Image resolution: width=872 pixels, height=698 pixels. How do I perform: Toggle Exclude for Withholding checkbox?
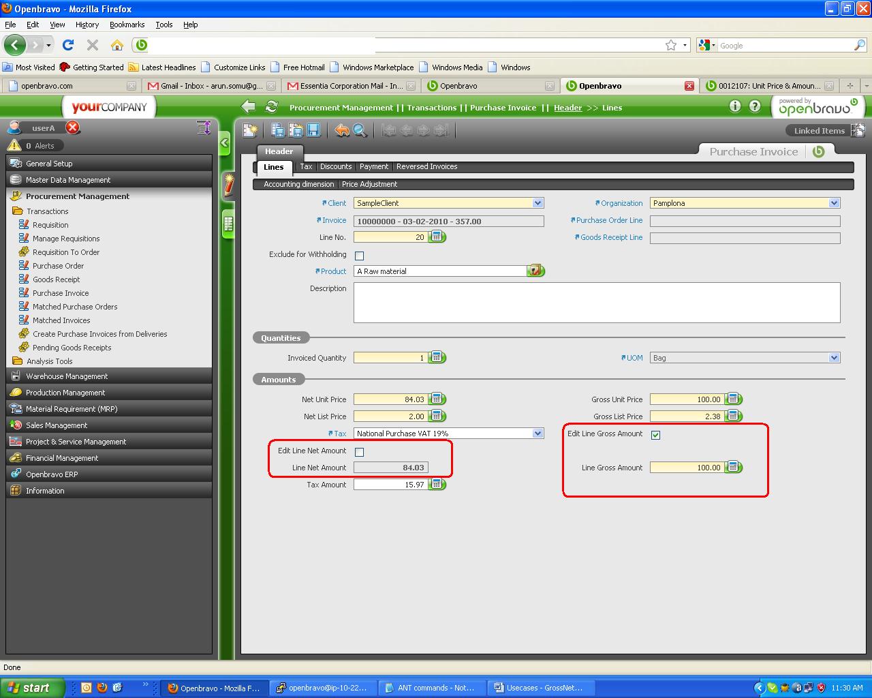point(360,256)
